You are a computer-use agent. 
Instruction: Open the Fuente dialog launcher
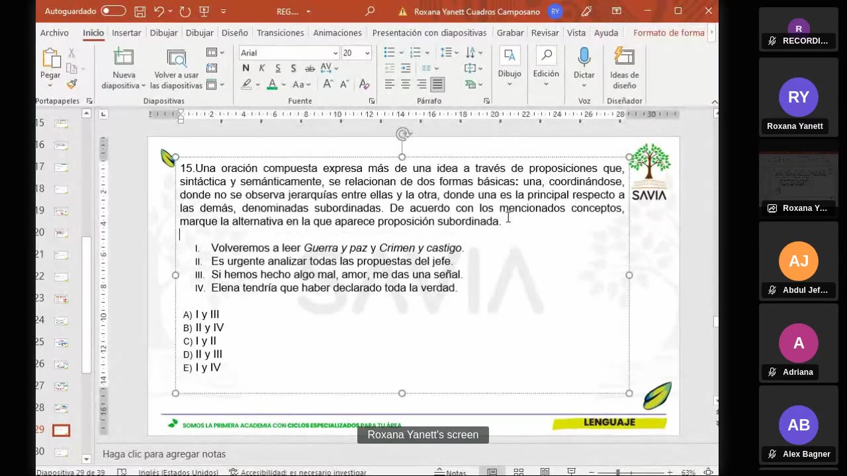pyautogui.click(x=371, y=101)
